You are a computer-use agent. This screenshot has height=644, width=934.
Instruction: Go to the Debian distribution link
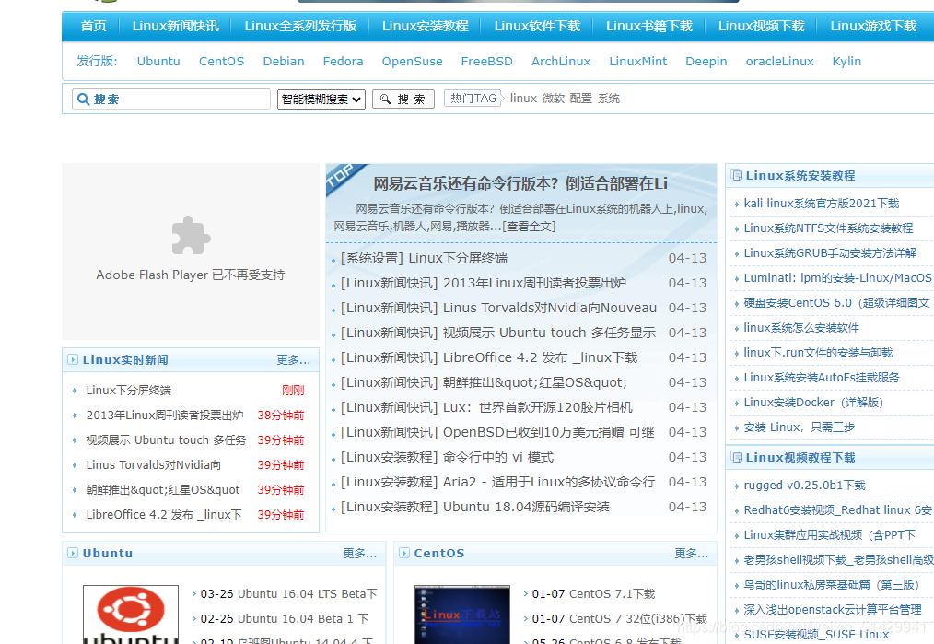click(x=284, y=62)
